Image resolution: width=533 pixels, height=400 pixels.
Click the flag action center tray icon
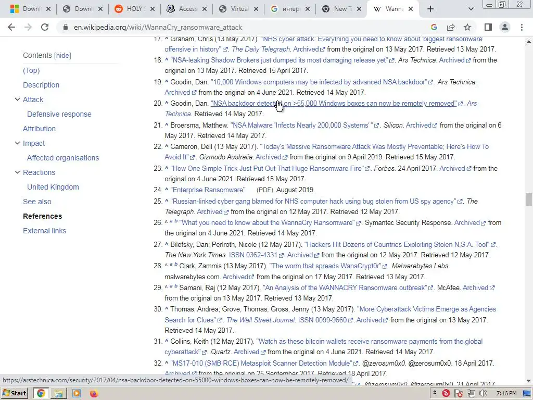click(x=459, y=394)
